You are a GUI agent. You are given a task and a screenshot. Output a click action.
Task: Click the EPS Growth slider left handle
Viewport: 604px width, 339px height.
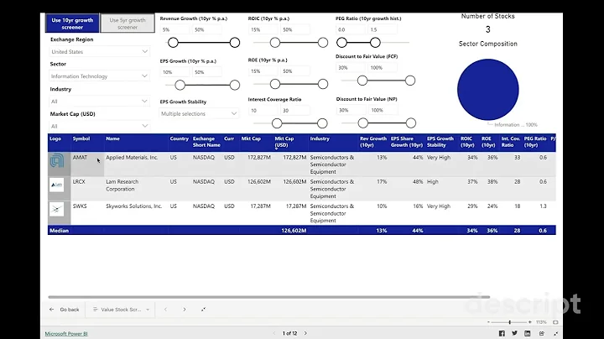[180, 85]
